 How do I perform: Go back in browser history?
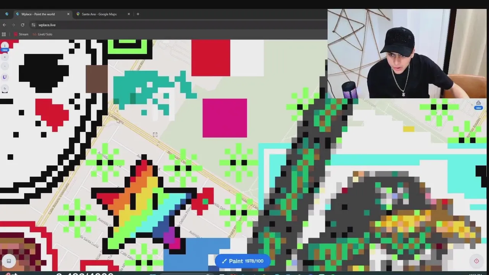click(x=4, y=25)
